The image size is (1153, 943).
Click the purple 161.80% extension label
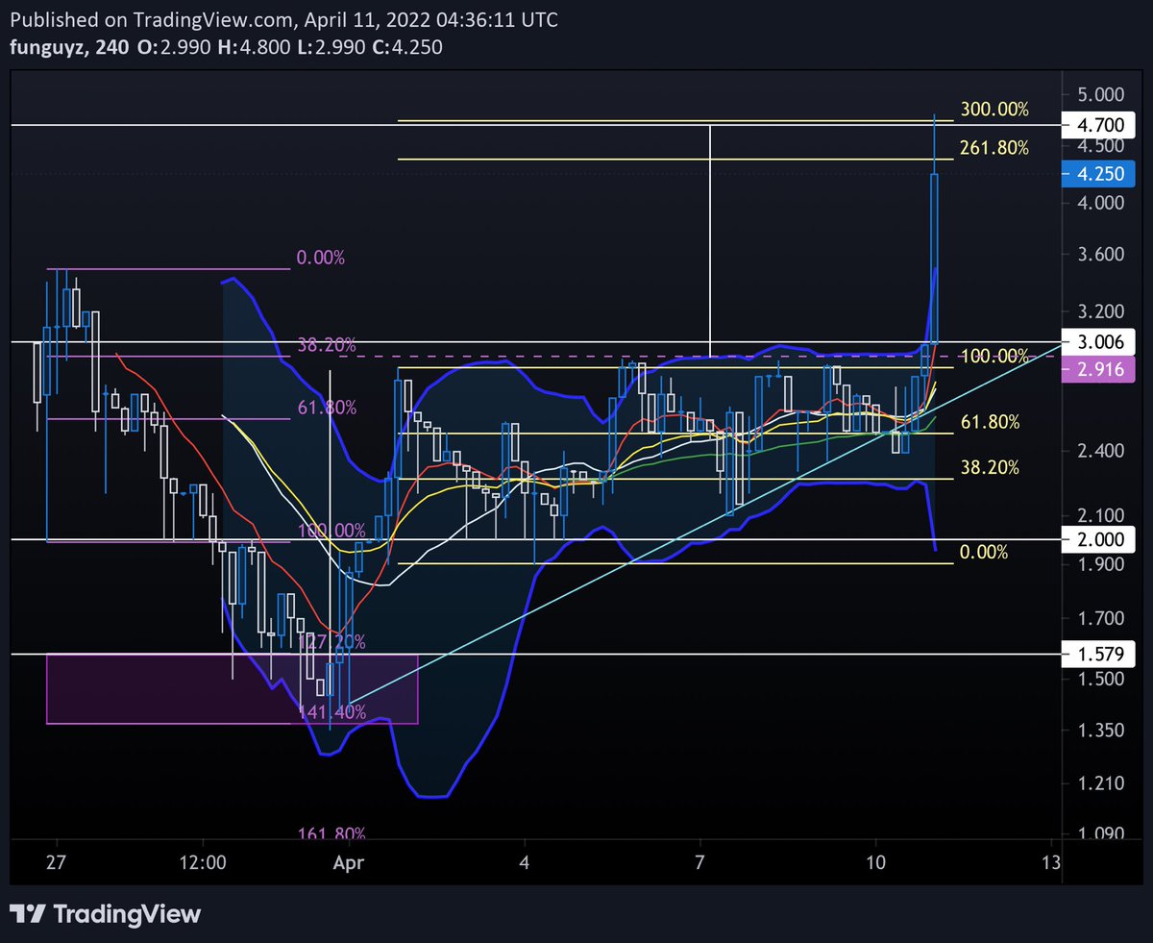tap(331, 833)
